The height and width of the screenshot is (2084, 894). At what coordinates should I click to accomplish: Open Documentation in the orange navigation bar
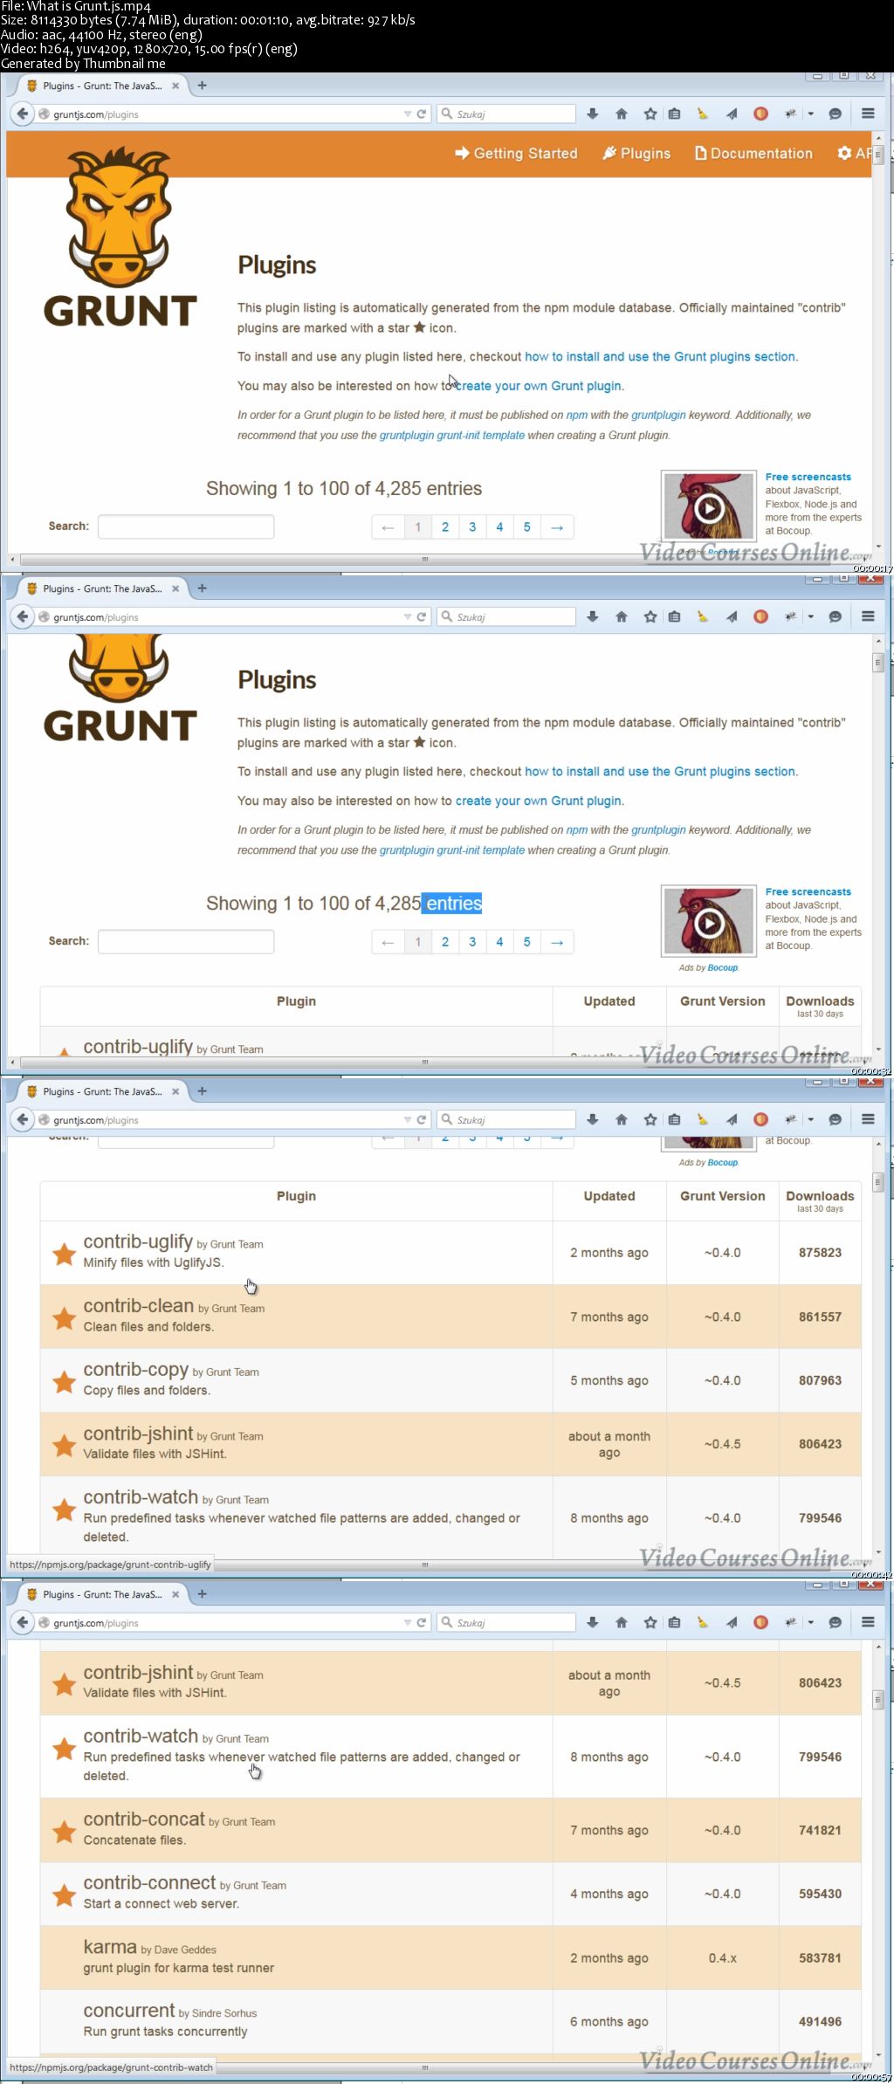753,154
